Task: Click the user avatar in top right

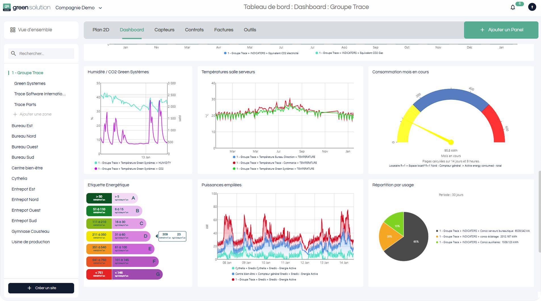Action: (532, 7)
